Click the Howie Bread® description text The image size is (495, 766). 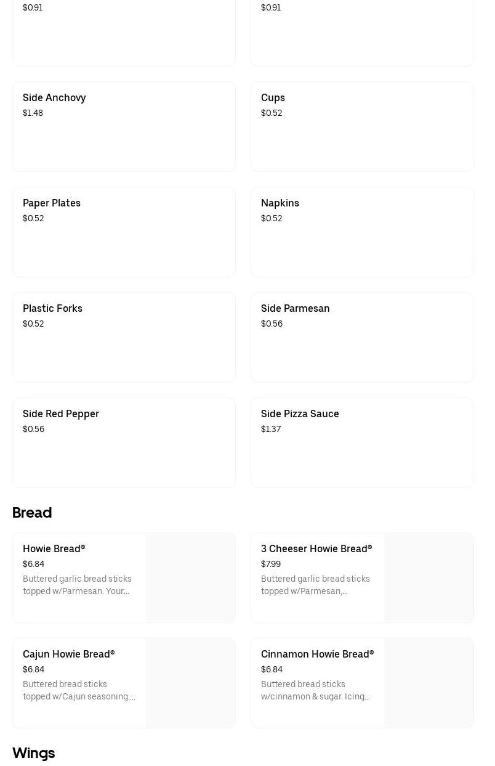point(77,585)
